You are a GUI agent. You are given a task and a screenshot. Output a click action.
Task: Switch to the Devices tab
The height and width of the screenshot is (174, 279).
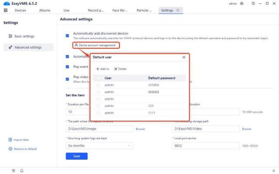[20, 10]
